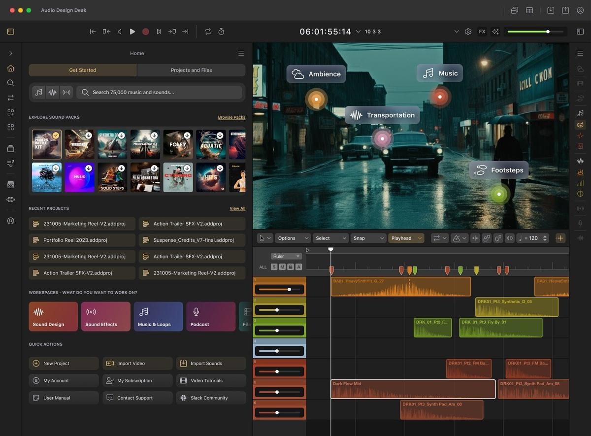Click the settings gear near timecode

point(468,32)
